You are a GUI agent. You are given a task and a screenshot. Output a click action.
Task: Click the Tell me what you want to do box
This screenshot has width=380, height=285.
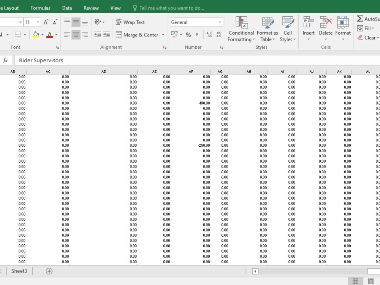(168, 8)
